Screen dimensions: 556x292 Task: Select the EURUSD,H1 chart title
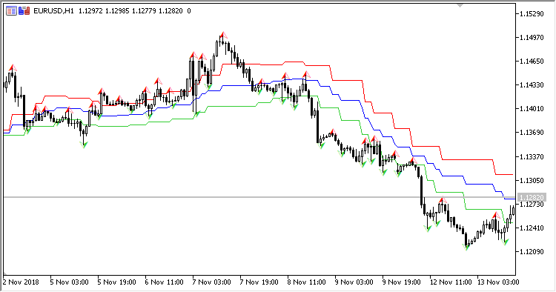[53, 11]
